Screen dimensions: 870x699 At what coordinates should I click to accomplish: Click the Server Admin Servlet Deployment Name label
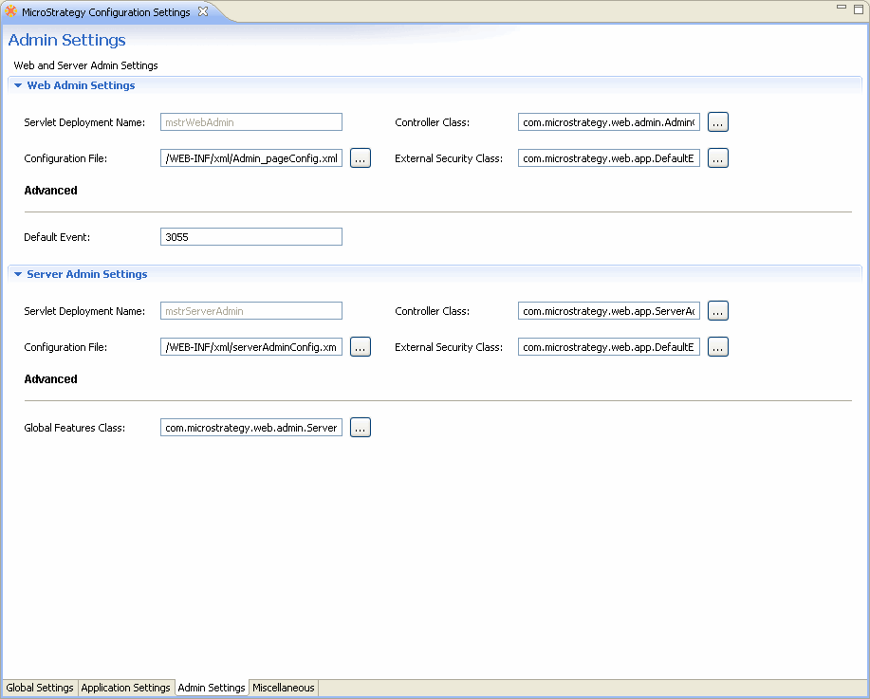click(x=84, y=311)
